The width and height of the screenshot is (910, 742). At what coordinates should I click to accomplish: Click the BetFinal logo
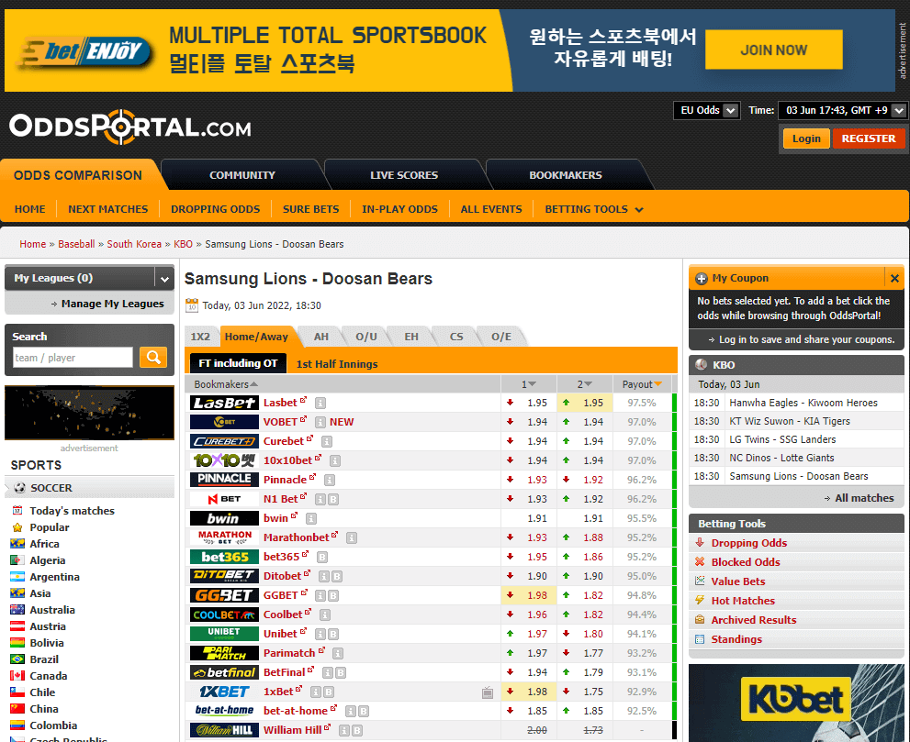224,672
